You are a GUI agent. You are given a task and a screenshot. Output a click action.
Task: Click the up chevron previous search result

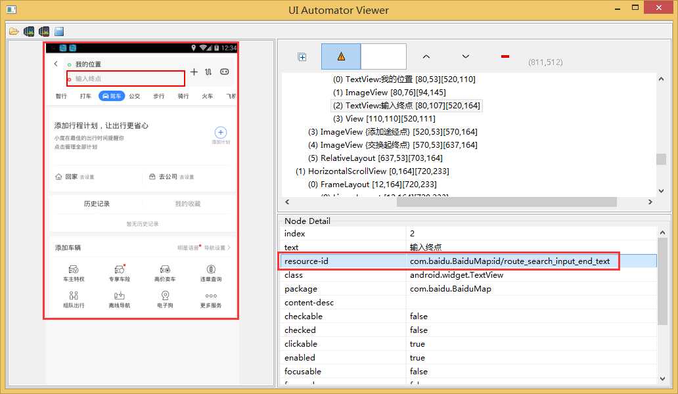click(x=426, y=56)
